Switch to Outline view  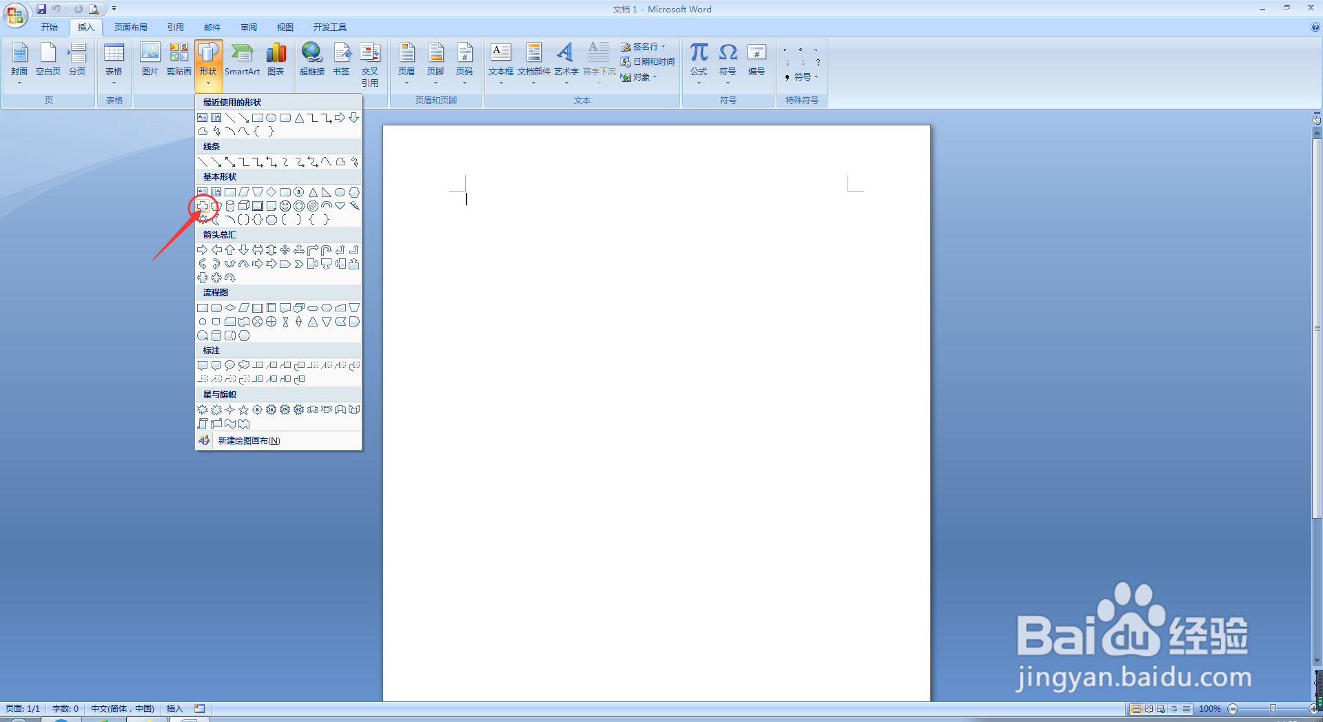click(1173, 709)
